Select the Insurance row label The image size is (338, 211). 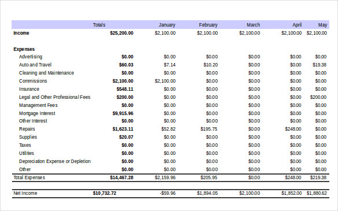(x=29, y=89)
